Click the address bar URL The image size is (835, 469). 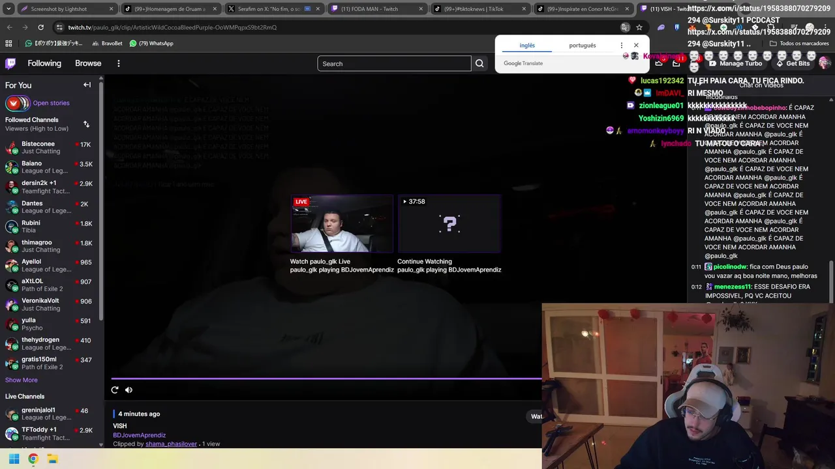point(172,27)
